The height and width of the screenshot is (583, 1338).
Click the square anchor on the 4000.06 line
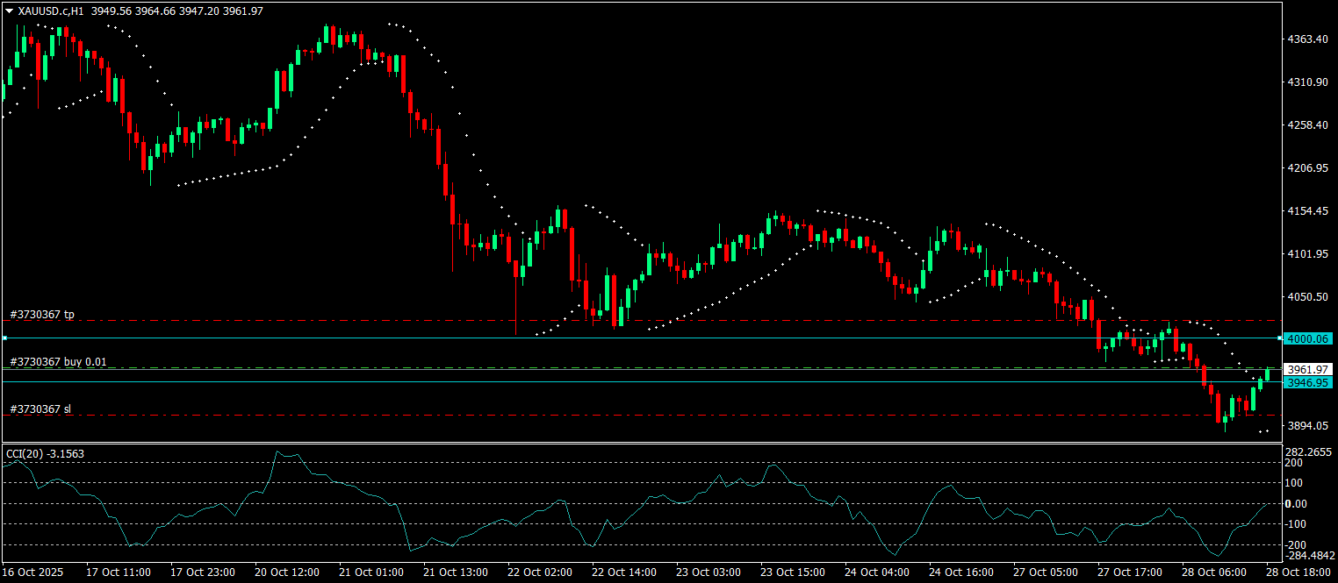click(x=4, y=338)
